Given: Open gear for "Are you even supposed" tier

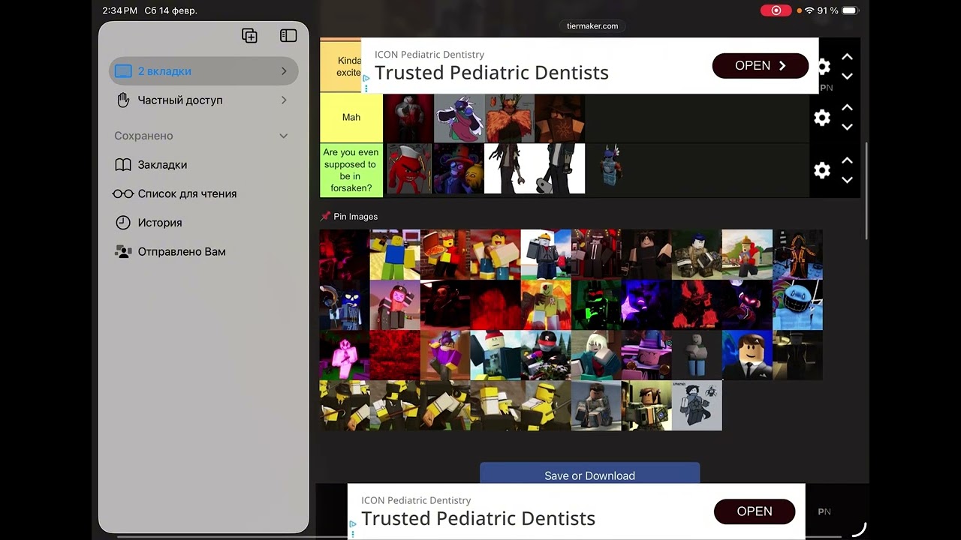Looking at the screenshot, I should pyautogui.click(x=822, y=170).
